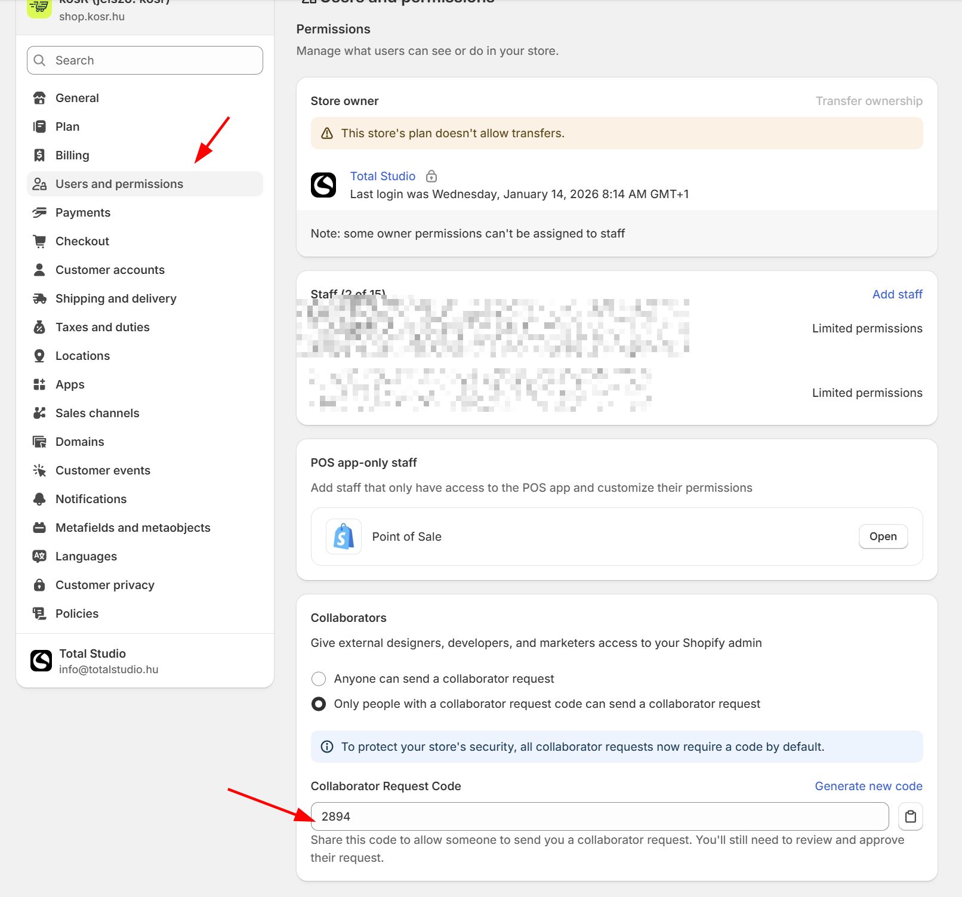Click the truck icon beside Shipping and delivery
This screenshot has height=897, width=962.
point(39,298)
